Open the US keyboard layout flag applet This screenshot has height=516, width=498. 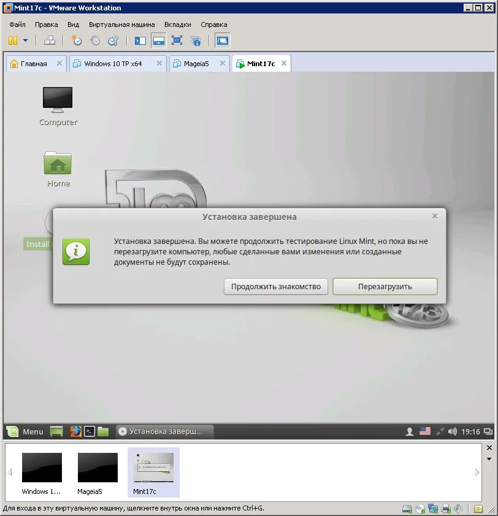click(425, 431)
